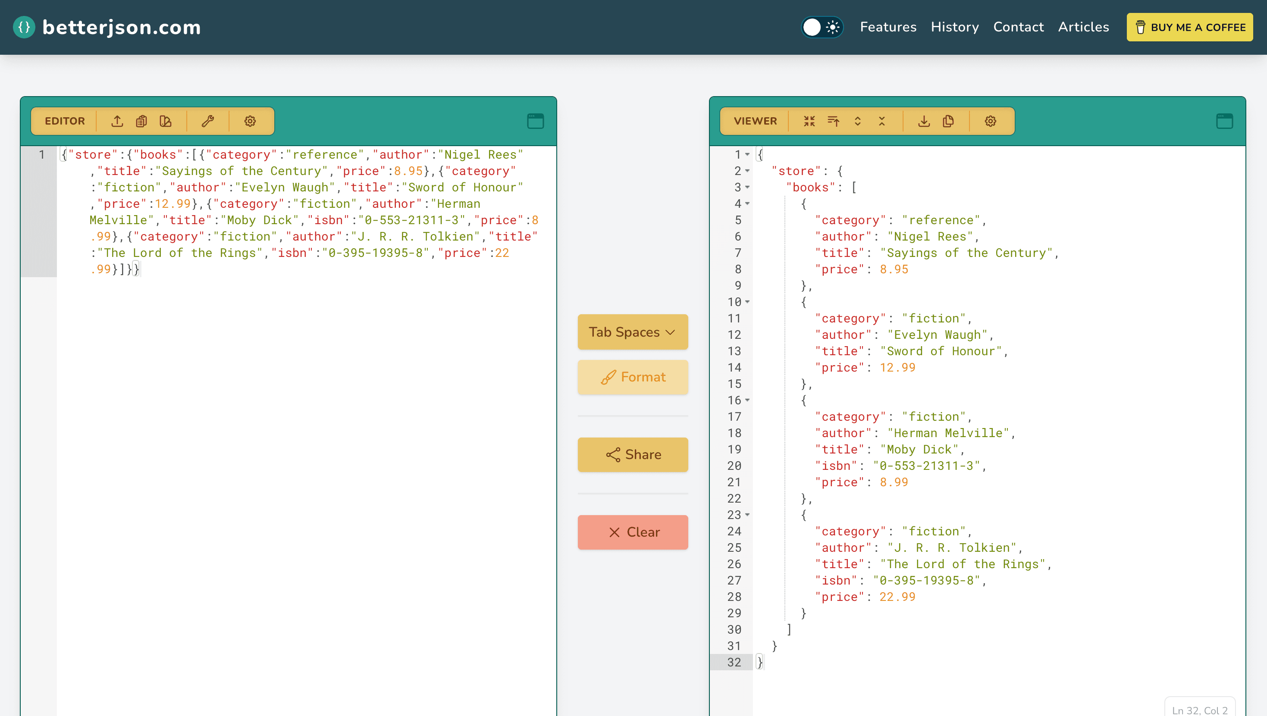Click the viewer copy icon
Image resolution: width=1267 pixels, height=716 pixels.
pos(948,121)
